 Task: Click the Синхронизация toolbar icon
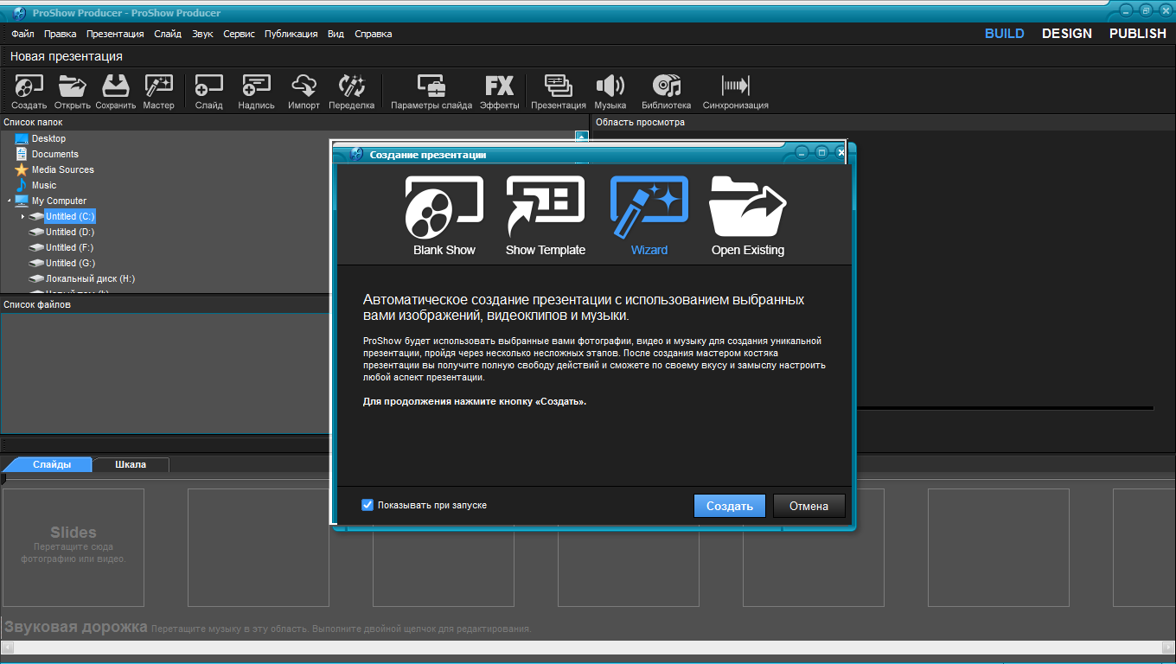[x=735, y=92]
